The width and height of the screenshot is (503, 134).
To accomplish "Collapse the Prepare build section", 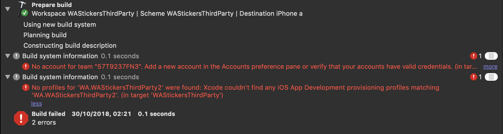I will point(8,9).
